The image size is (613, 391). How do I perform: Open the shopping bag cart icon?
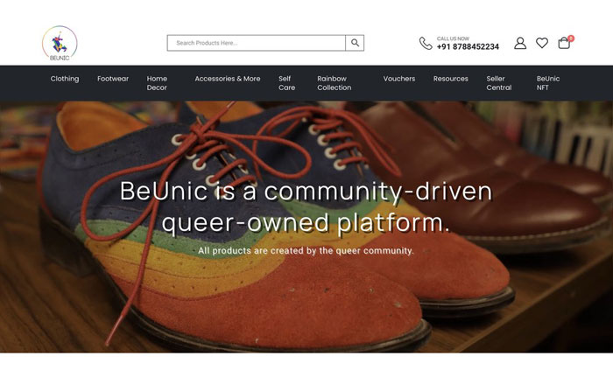click(x=564, y=43)
